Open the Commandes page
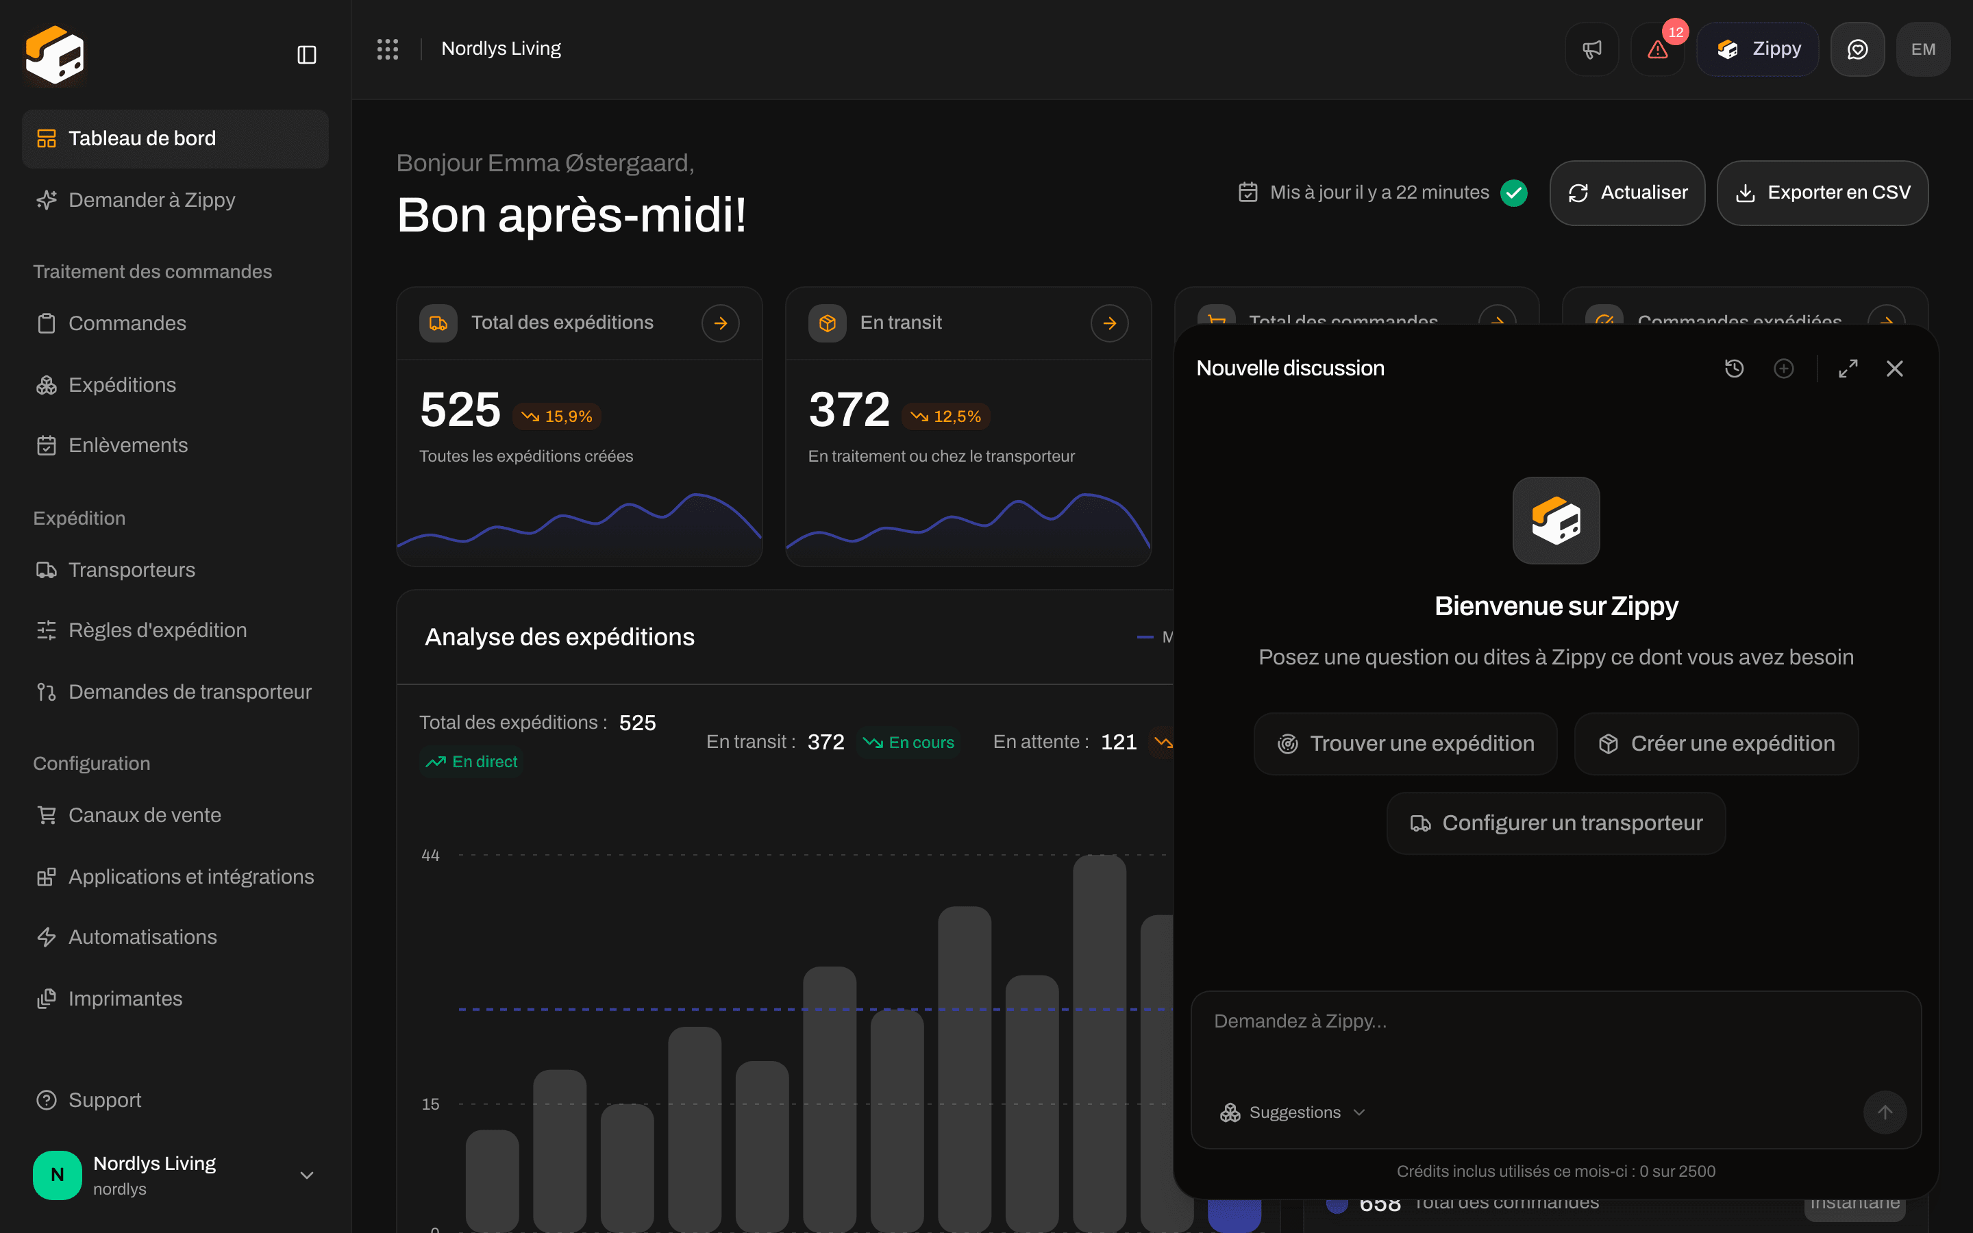Viewport: 1973px width, 1233px height. pyautogui.click(x=175, y=323)
